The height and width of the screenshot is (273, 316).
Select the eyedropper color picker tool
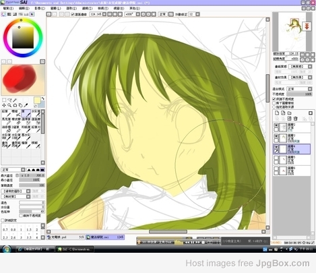coord(26,105)
